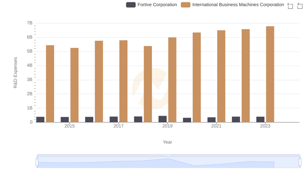Click the 1B y-axis label
This screenshot has height=177, width=307.
coord(30,108)
